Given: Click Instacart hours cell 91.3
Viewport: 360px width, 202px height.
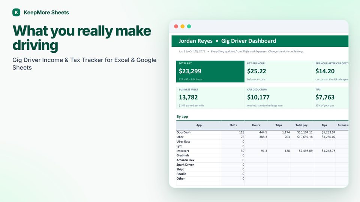Looking at the screenshot, I should [x=256, y=151].
